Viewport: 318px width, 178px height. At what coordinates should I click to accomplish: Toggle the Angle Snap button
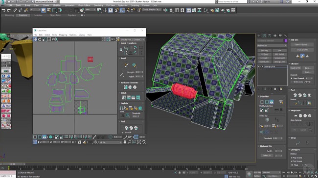[122, 10]
